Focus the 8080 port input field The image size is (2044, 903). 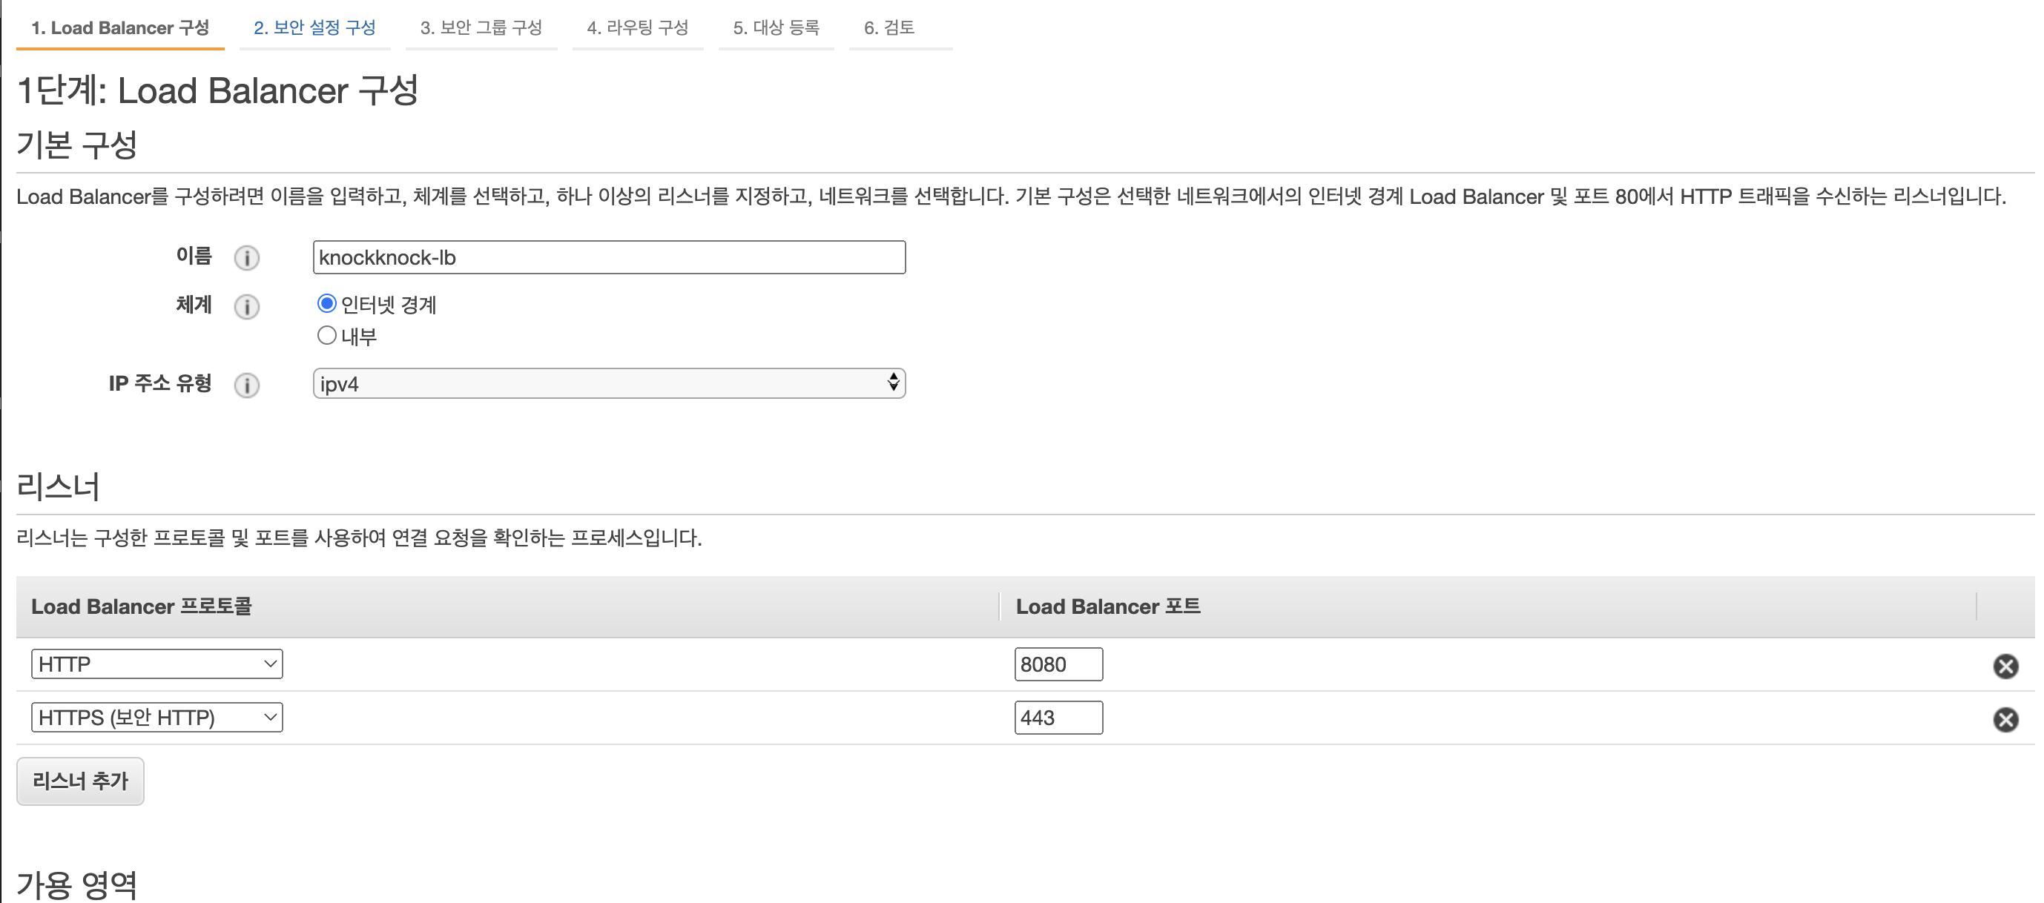1058,664
